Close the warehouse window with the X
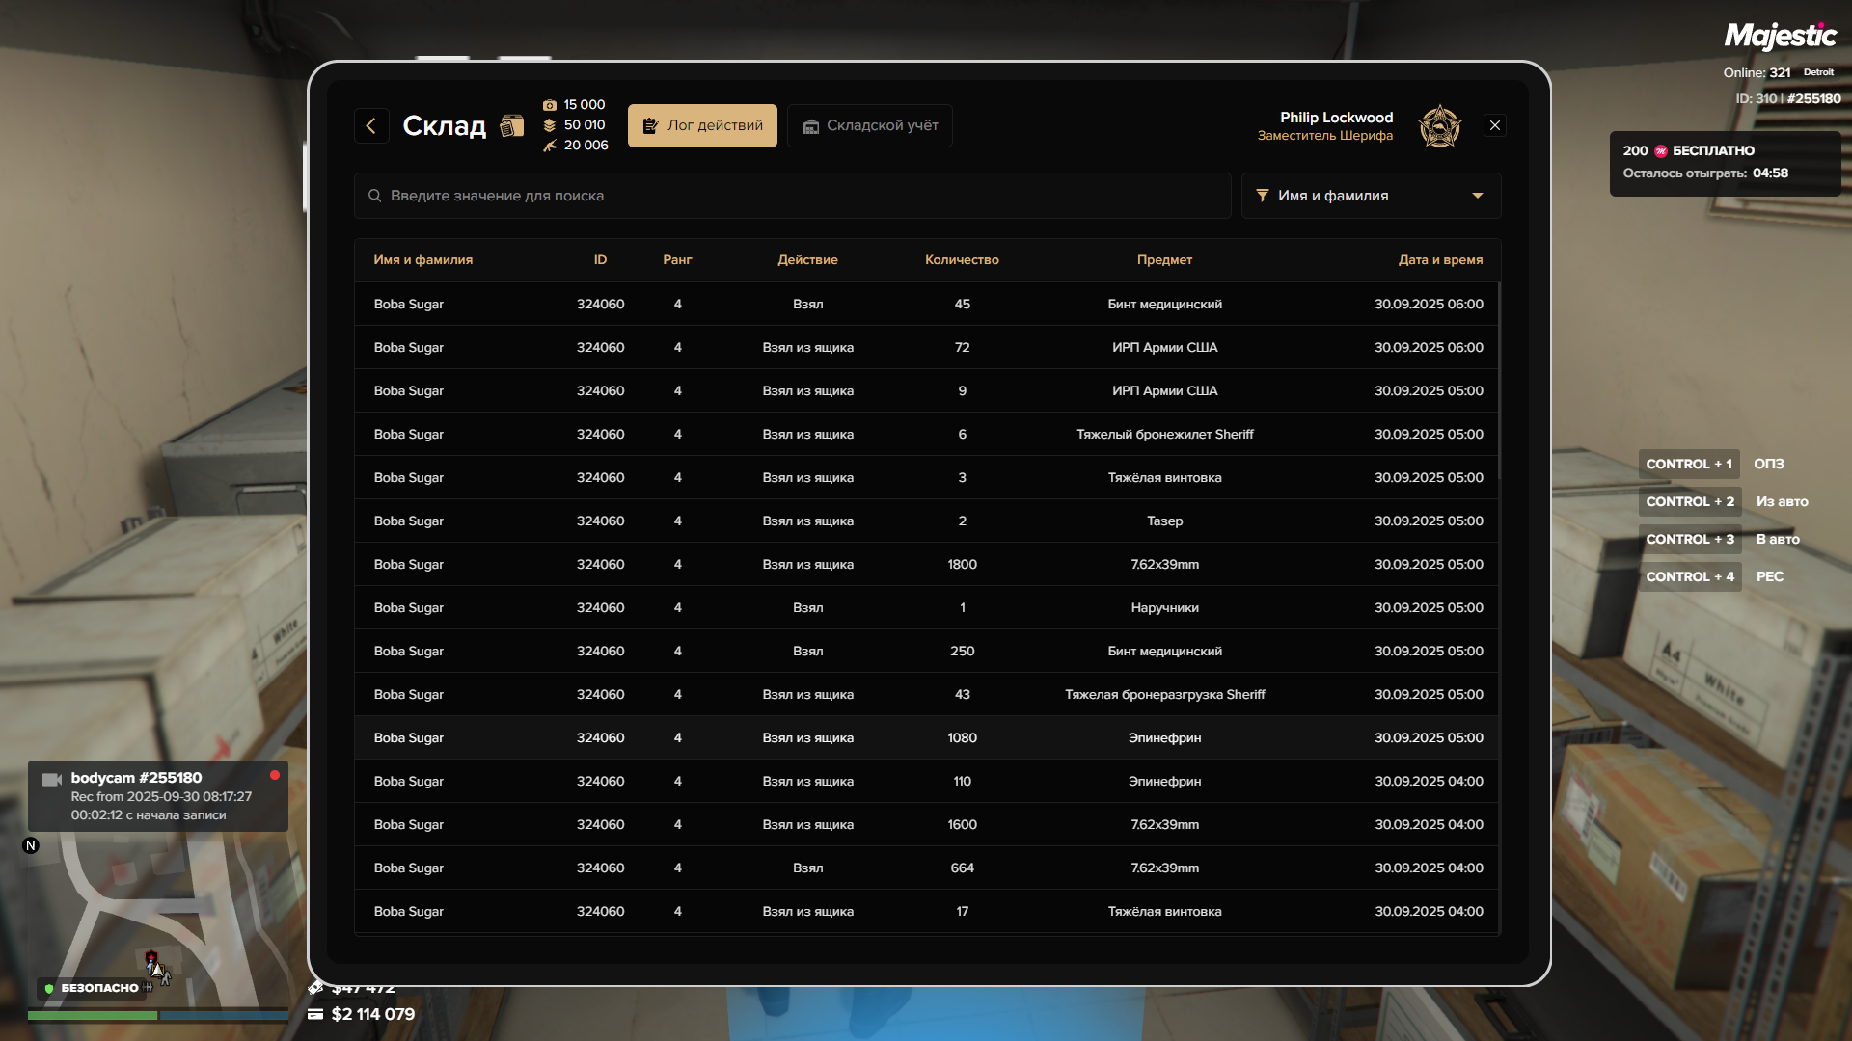Viewport: 1852px width, 1041px height. (x=1495, y=126)
